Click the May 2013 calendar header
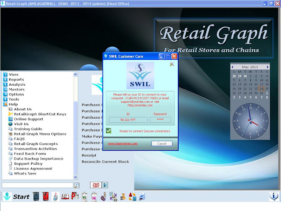Viewport: 281px width, 211px height. pyautogui.click(x=250, y=67)
